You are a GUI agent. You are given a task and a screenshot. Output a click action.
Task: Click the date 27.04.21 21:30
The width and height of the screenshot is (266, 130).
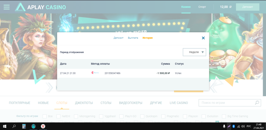(68, 73)
